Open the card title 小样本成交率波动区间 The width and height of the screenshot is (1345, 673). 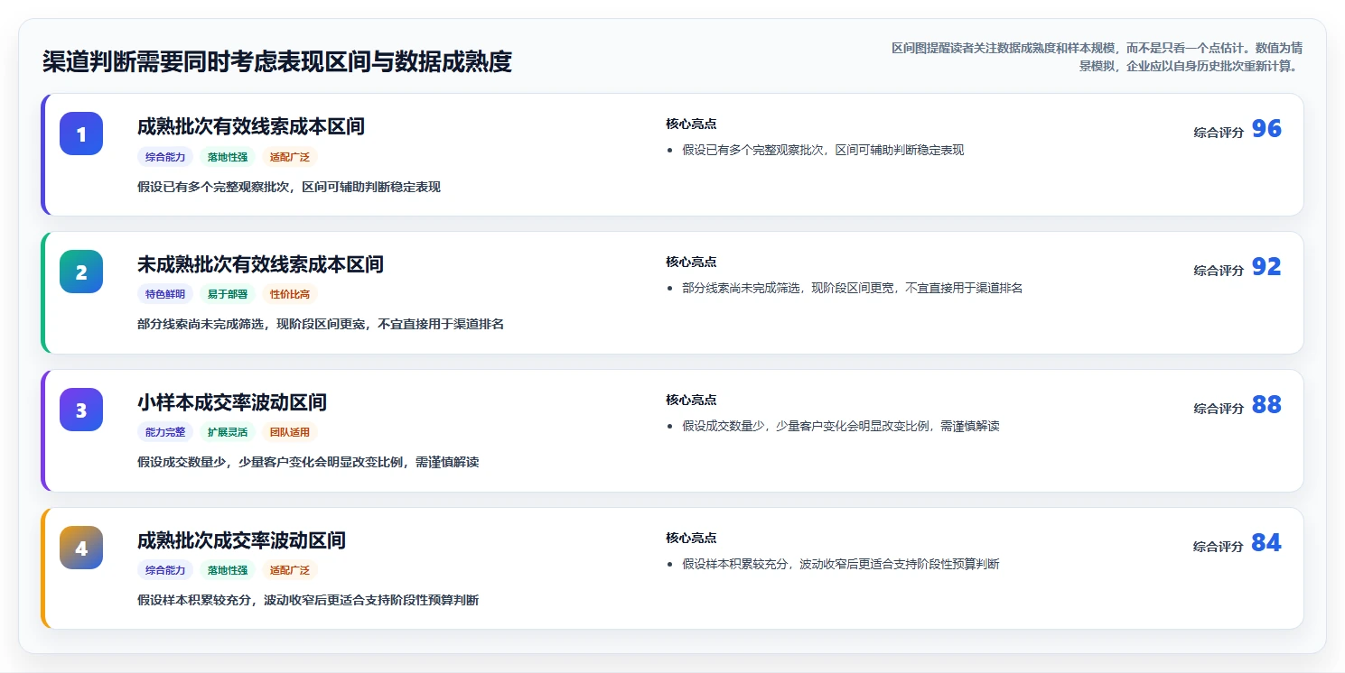tap(232, 402)
